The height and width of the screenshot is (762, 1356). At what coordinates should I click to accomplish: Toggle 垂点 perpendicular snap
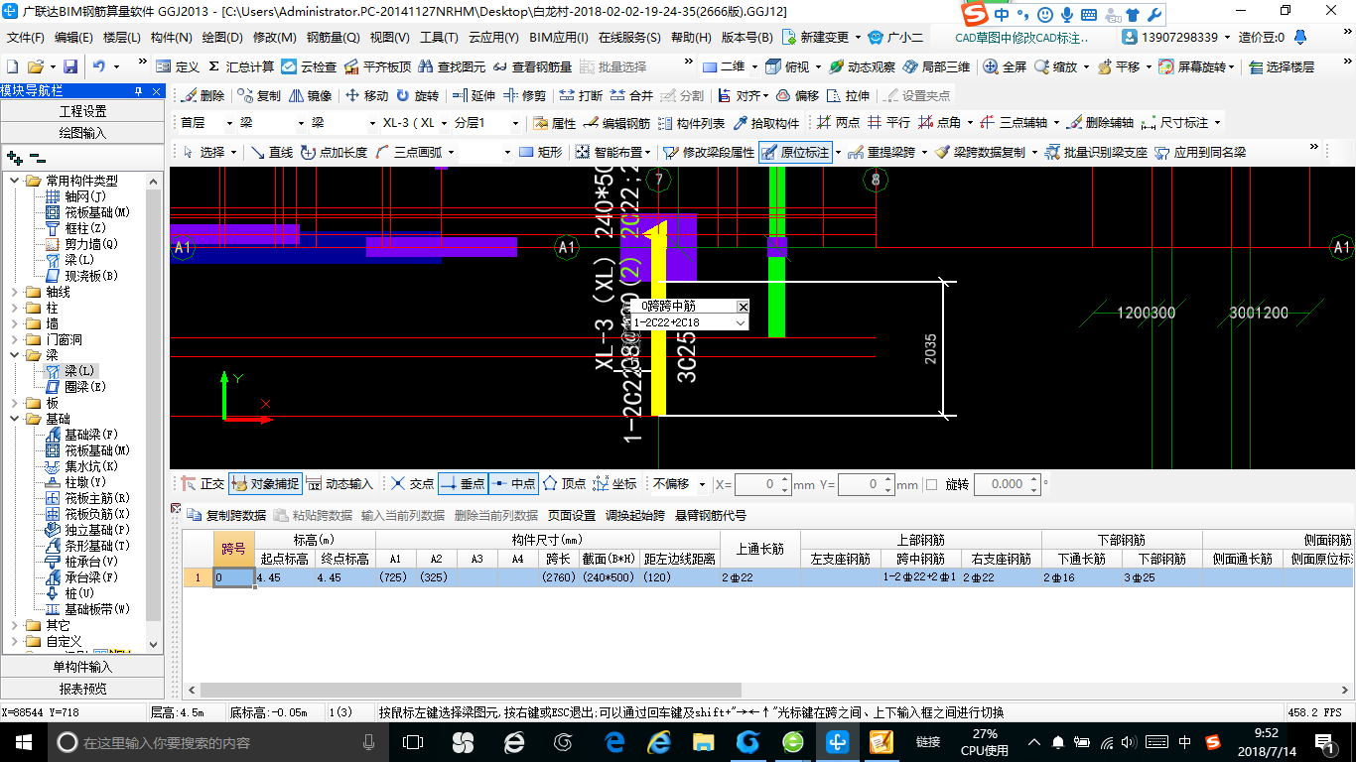click(x=463, y=484)
